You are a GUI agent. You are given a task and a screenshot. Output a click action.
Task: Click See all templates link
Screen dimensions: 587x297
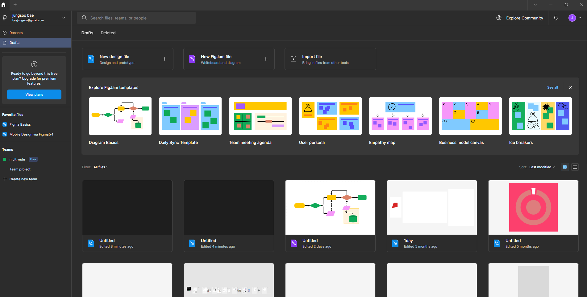(x=552, y=87)
